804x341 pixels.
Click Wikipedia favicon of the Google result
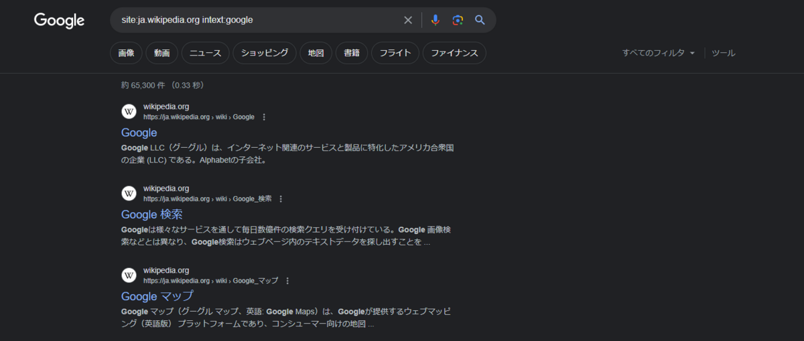pos(129,112)
